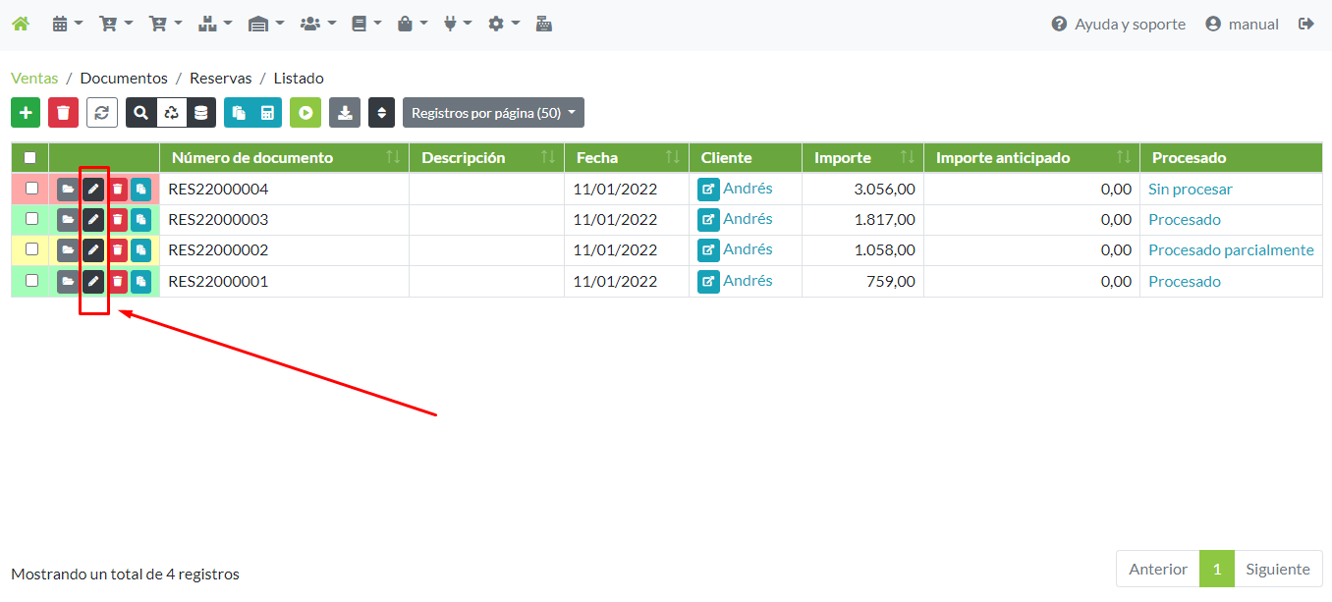Open search with the magnifying glass icon
This screenshot has width=1332, height=602.
coord(141,113)
